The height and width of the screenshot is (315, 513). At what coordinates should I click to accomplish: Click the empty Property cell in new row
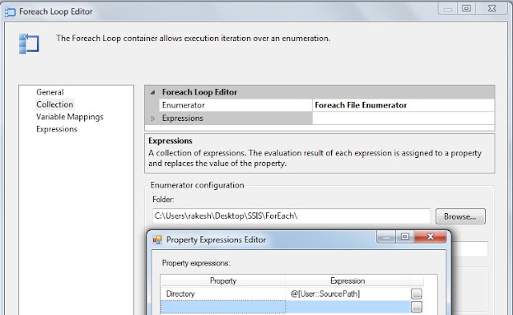click(223, 307)
